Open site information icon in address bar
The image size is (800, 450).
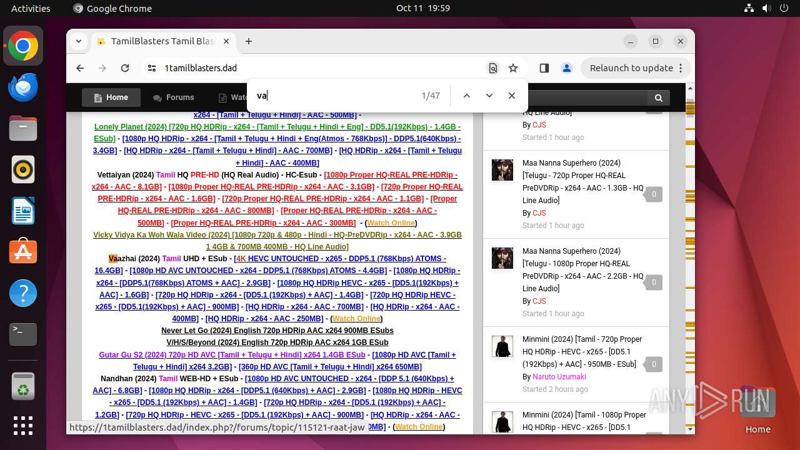tap(151, 68)
